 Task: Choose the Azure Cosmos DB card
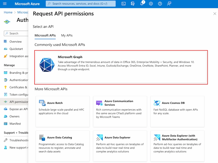[x=177, y=111]
